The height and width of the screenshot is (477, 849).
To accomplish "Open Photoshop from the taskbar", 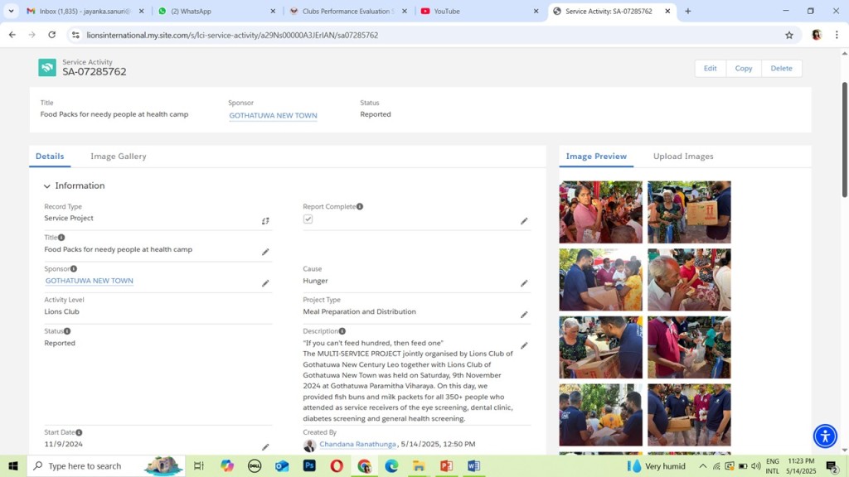I will click(x=309, y=465).
